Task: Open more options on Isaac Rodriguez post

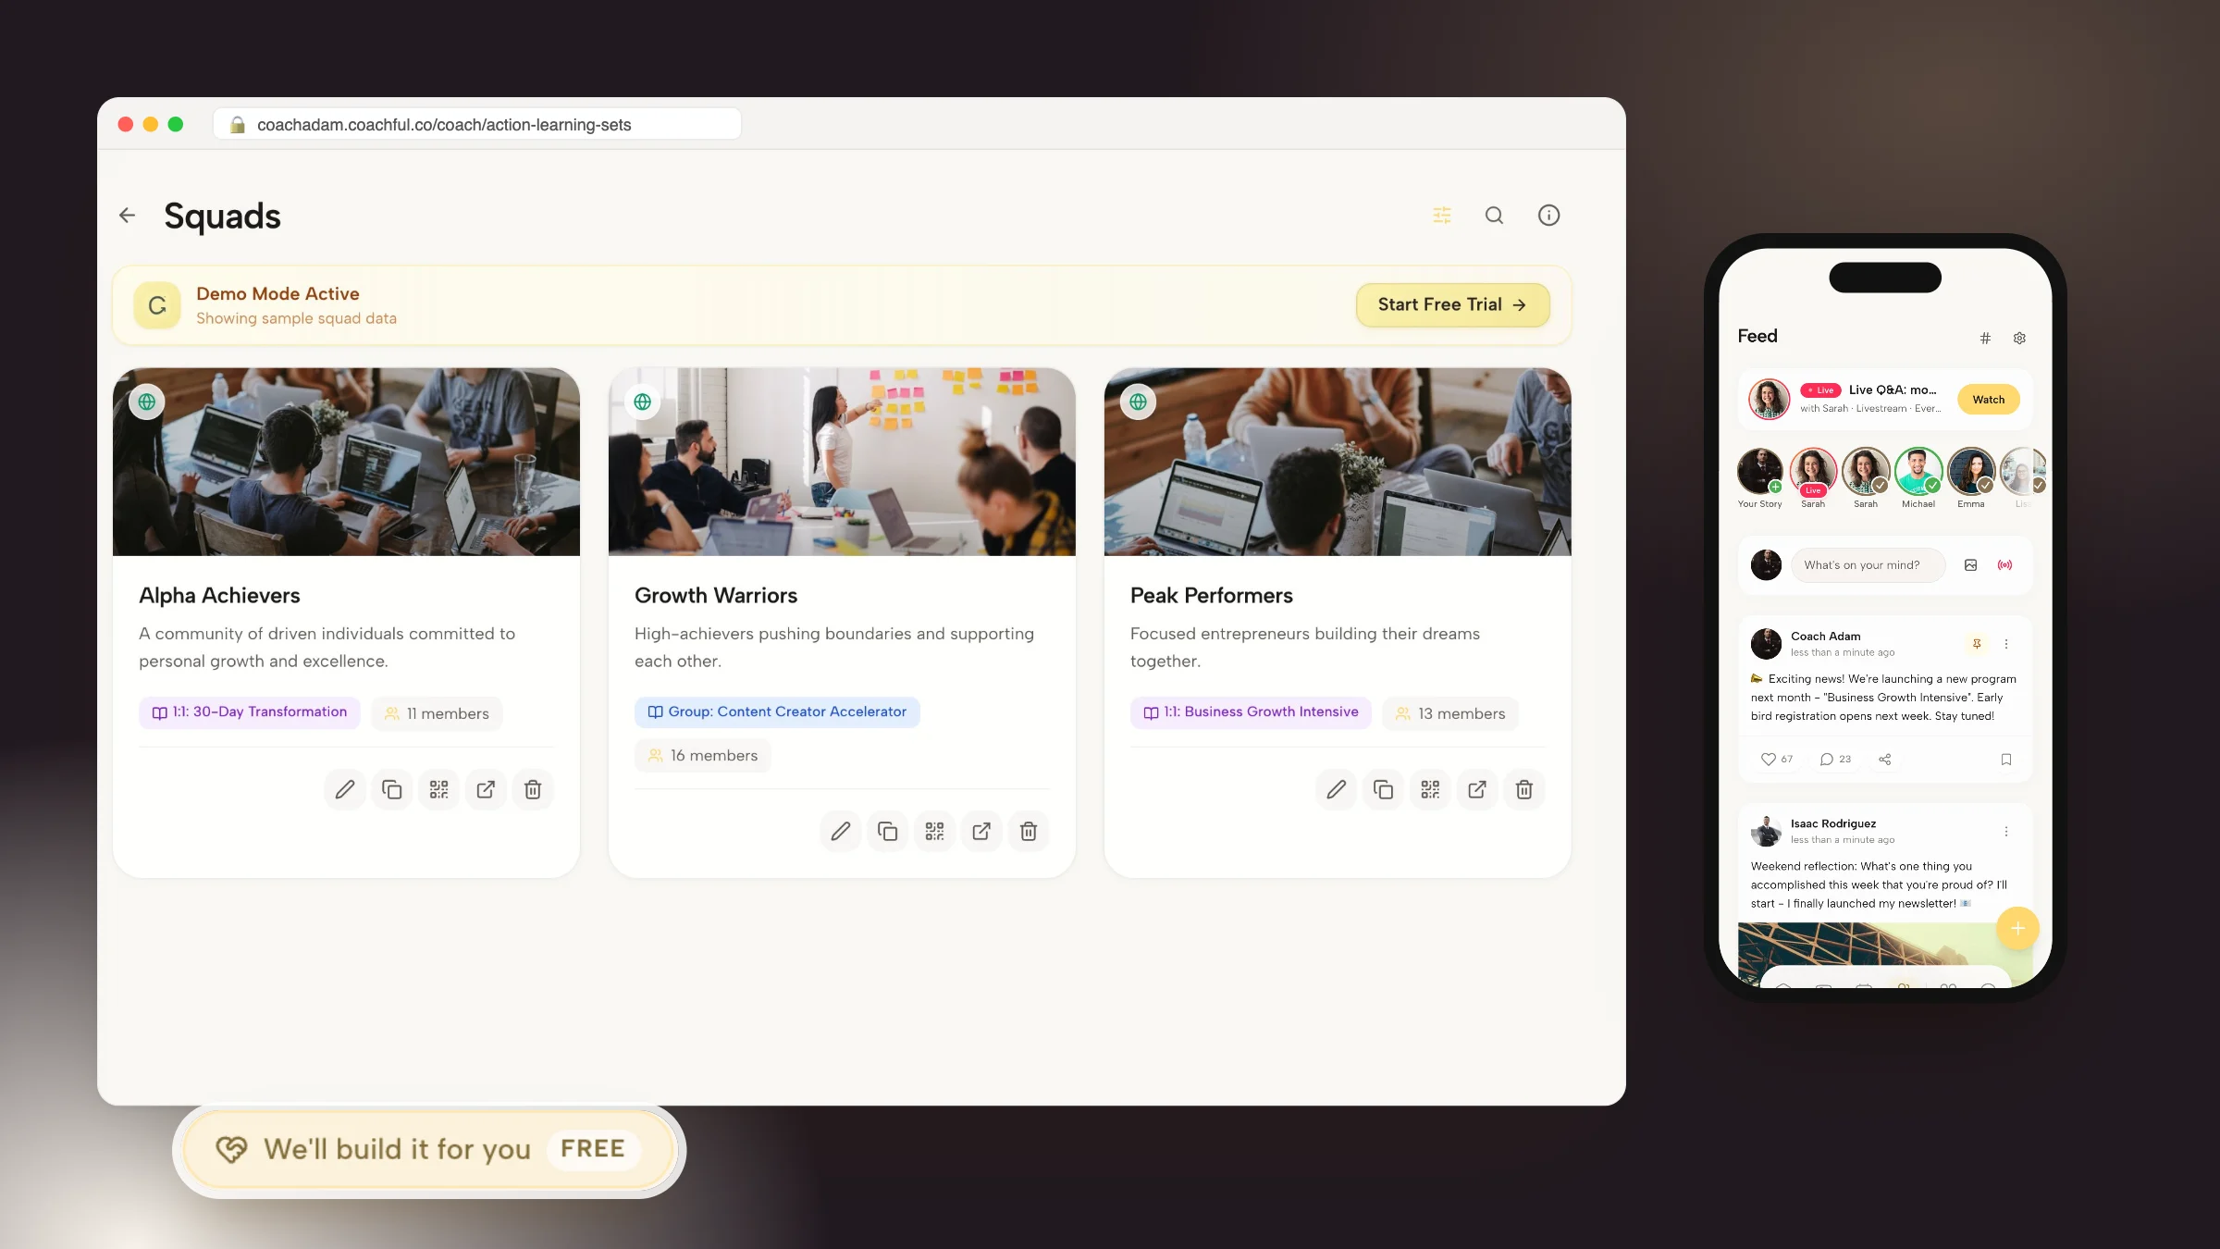Action: pyautogui.click(x=2006, y=832)
